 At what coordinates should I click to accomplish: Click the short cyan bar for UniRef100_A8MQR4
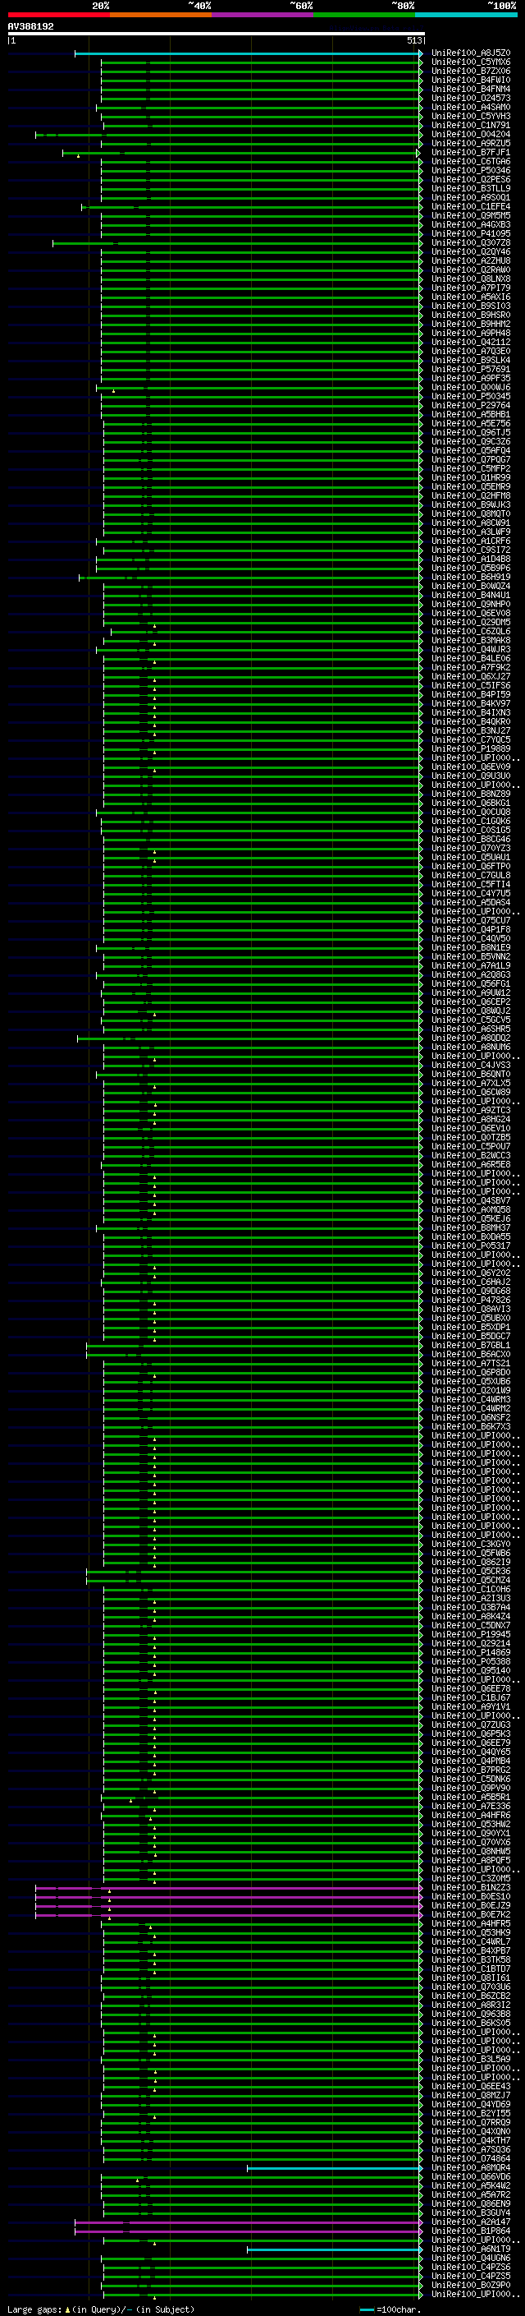pos(335,2169)
